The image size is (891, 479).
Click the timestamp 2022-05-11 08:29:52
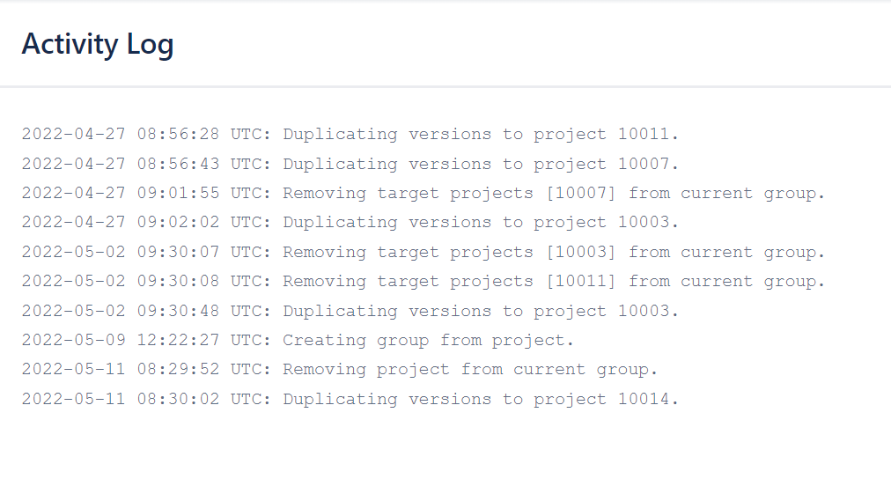pyautogui.click(x=121, y=370)
